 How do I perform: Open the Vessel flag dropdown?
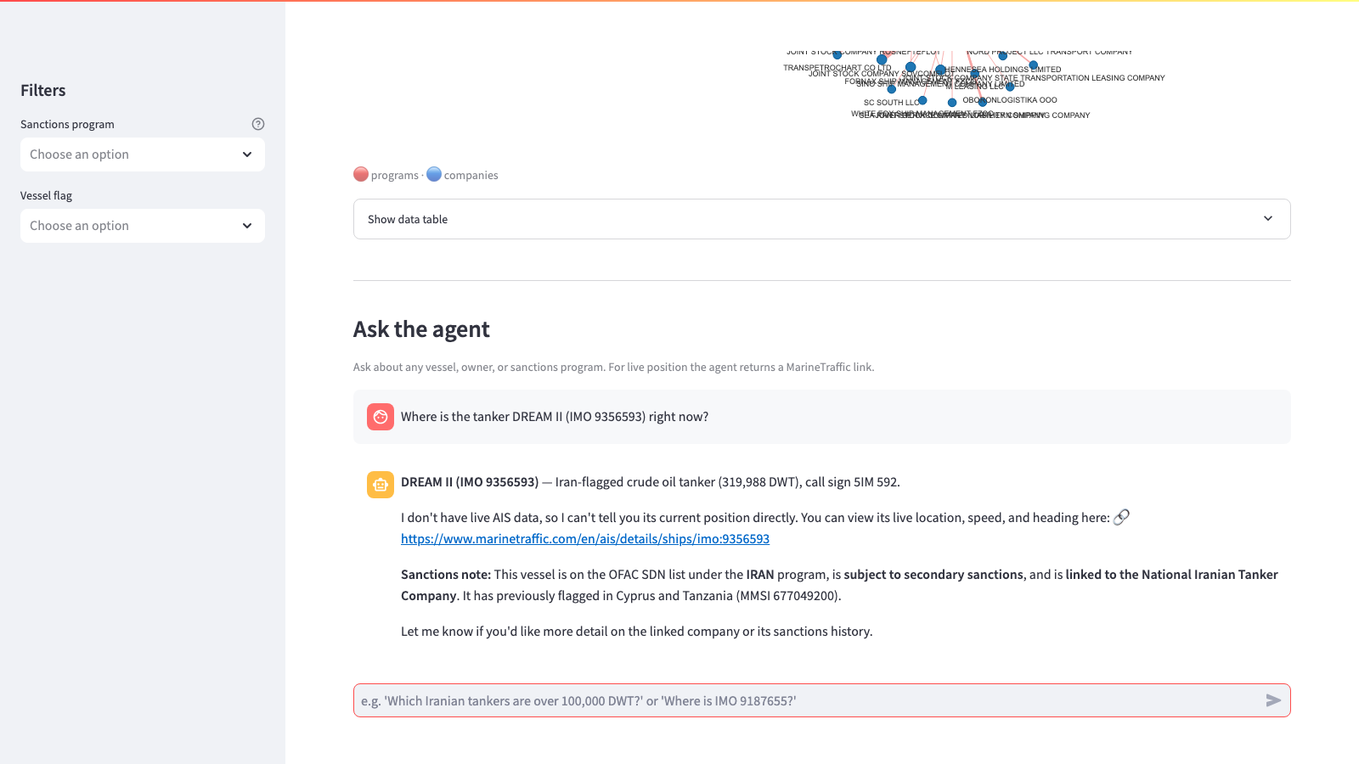pyautogui.click(x=143, y=226)
